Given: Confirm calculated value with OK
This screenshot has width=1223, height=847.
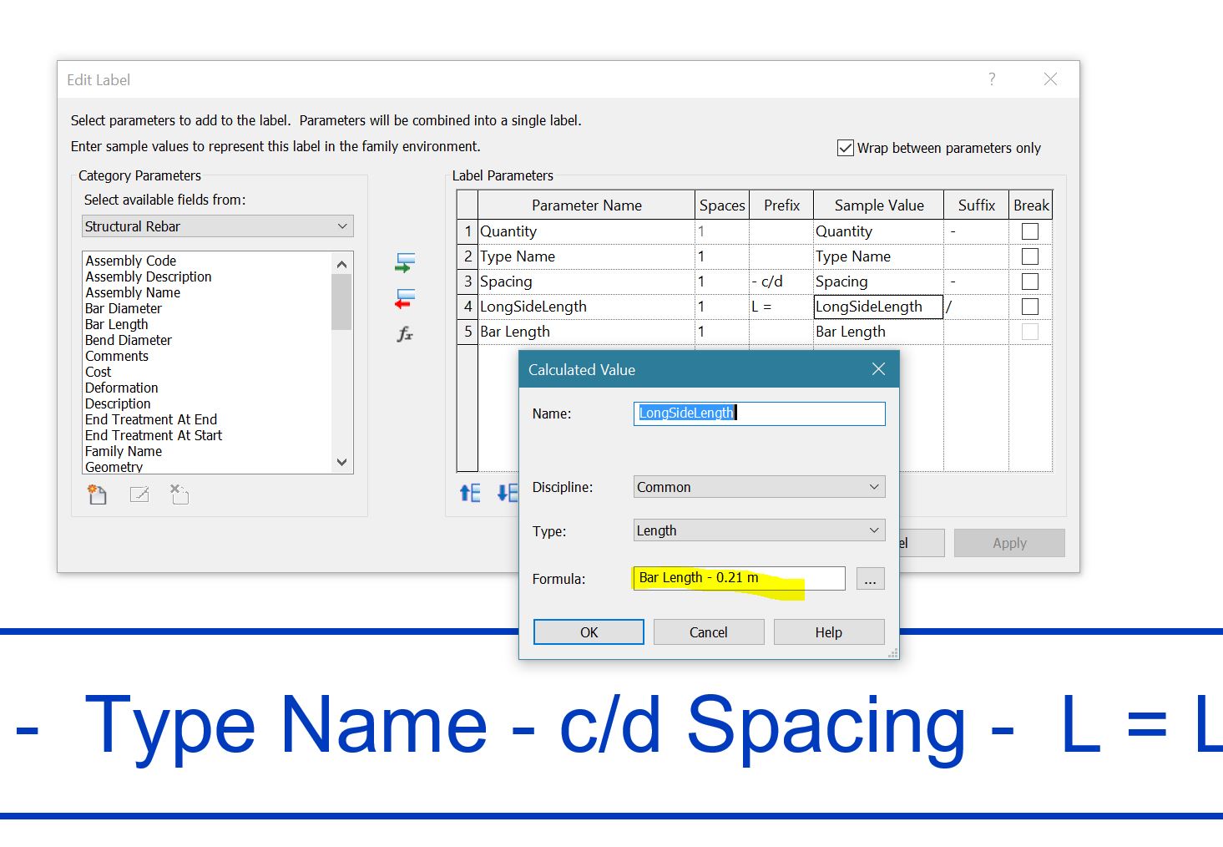Looking at the screenshot, I should pos(588,631).
